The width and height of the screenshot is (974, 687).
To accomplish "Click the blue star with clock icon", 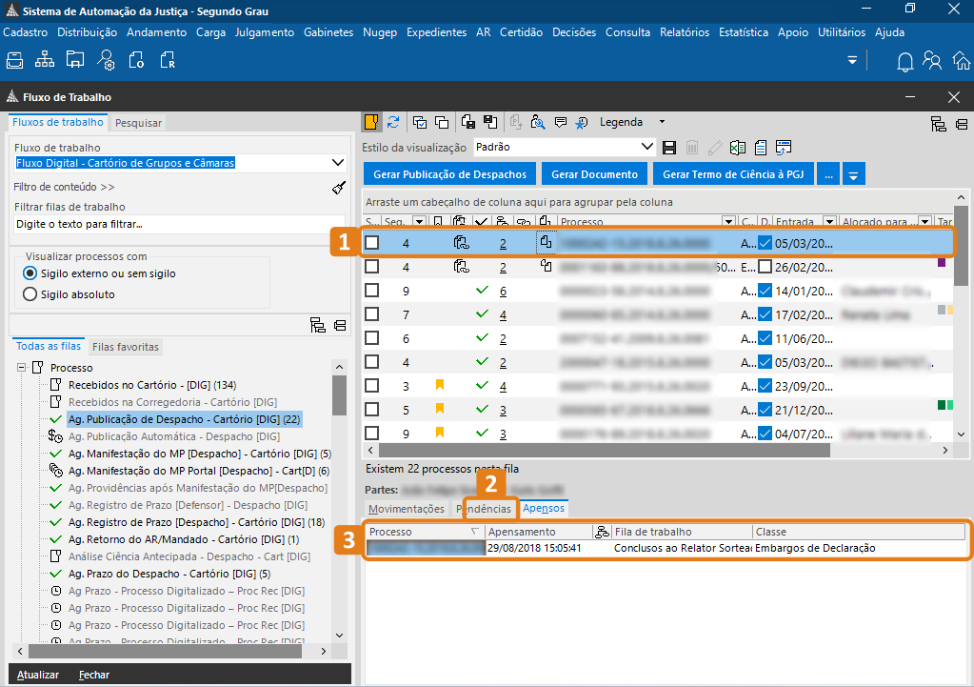I will tap(582, 123).
